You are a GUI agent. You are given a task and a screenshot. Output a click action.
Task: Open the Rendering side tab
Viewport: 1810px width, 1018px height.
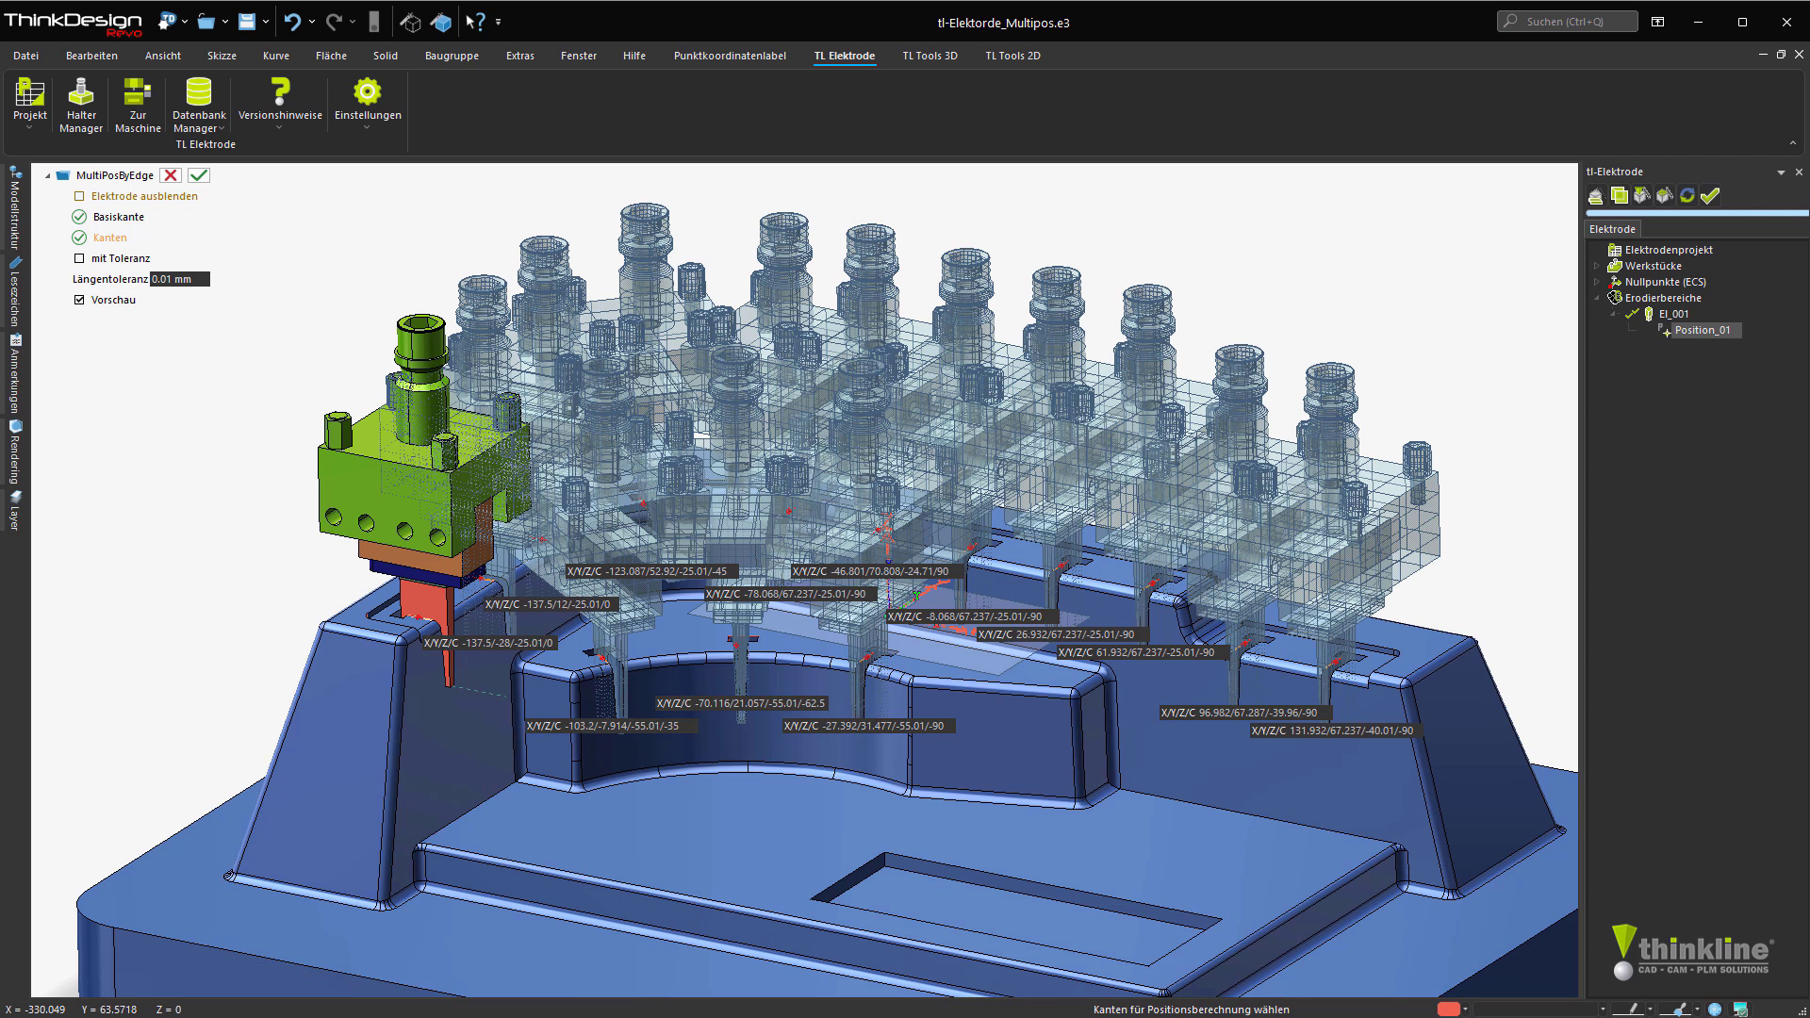(15, 452)
